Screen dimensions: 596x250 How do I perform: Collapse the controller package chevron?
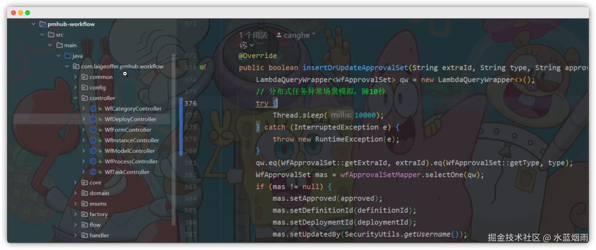pos(75,98)
